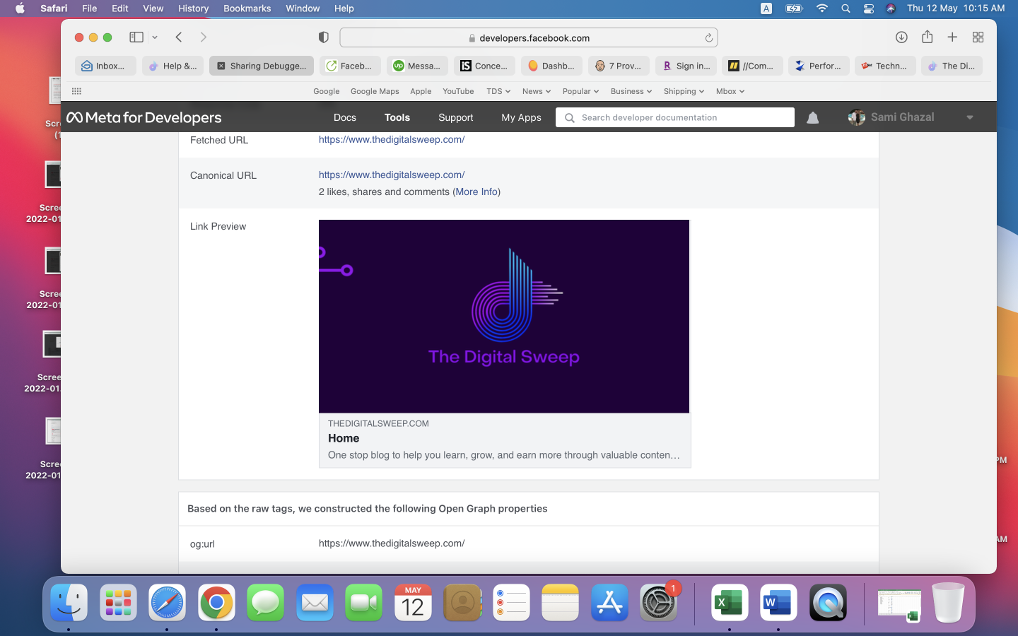Open the Canonical URL thedigitalsweep.com link
Image resolution: width=1018 pixels, height=636 pixels.
[392, 175]
